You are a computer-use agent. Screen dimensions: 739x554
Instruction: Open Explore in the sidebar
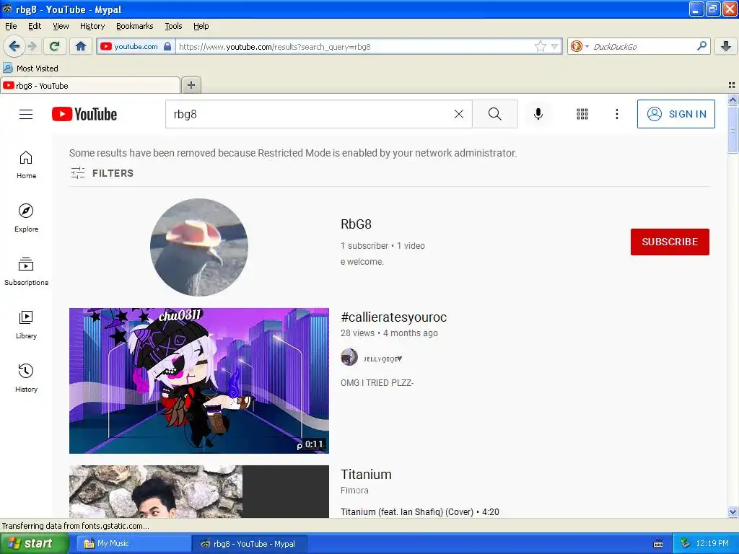coord(26,218)
